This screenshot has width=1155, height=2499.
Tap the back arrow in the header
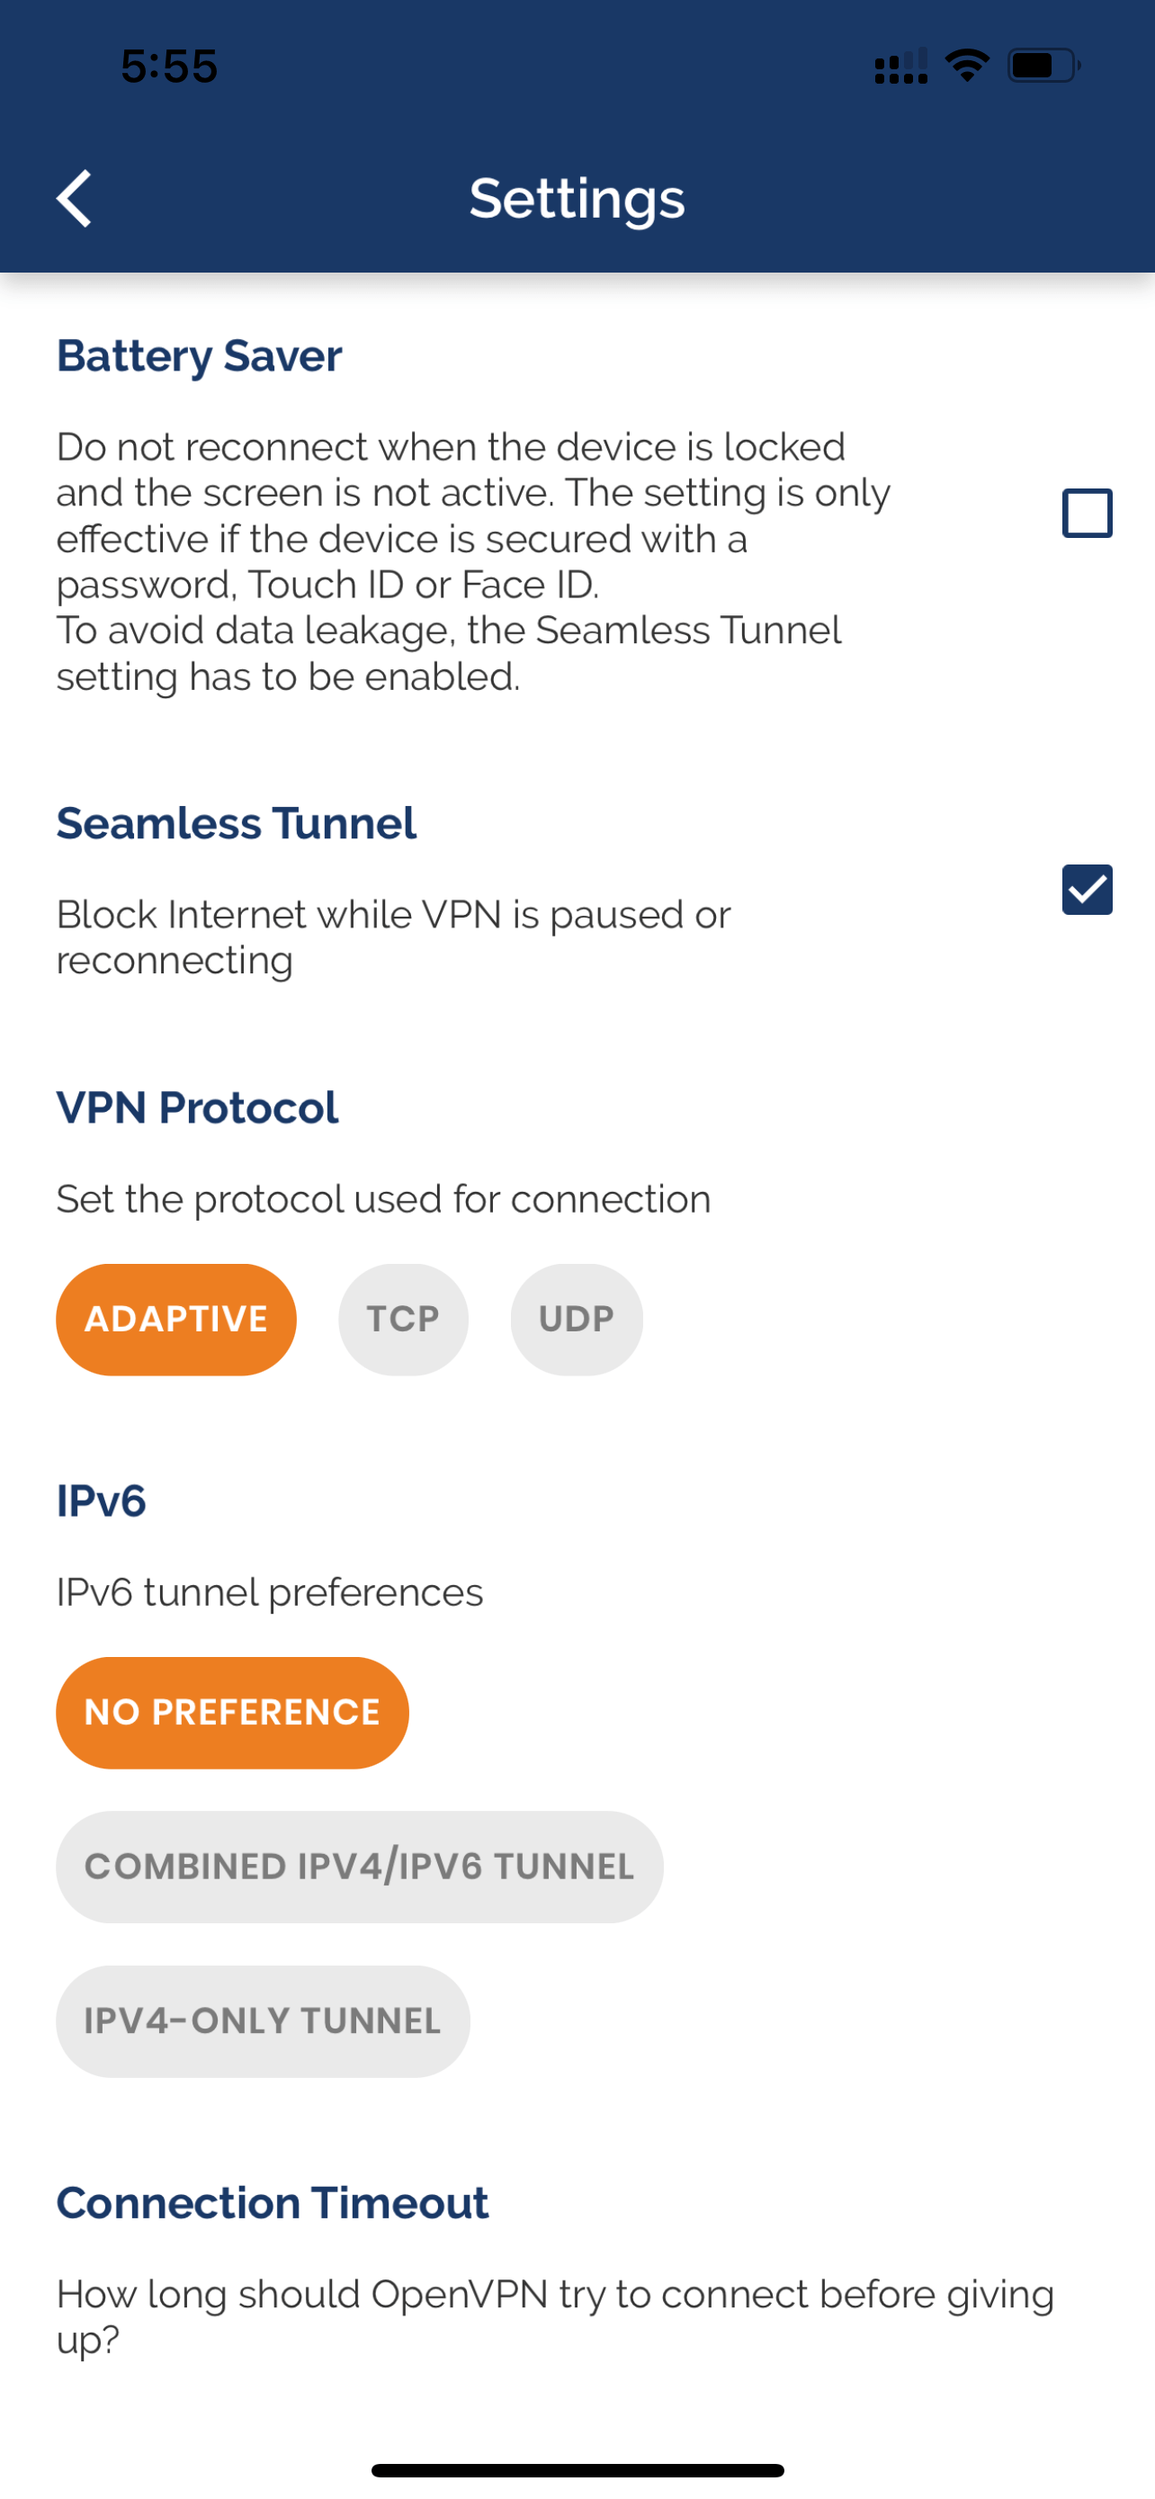point(74,199)
